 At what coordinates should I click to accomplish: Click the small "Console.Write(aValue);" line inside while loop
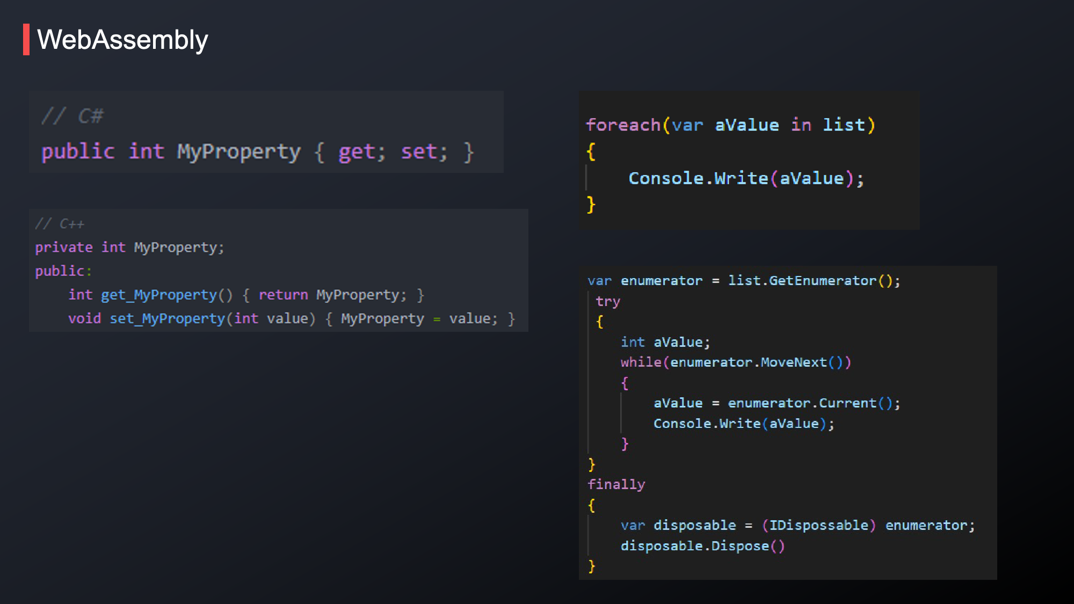click(744, 424)
